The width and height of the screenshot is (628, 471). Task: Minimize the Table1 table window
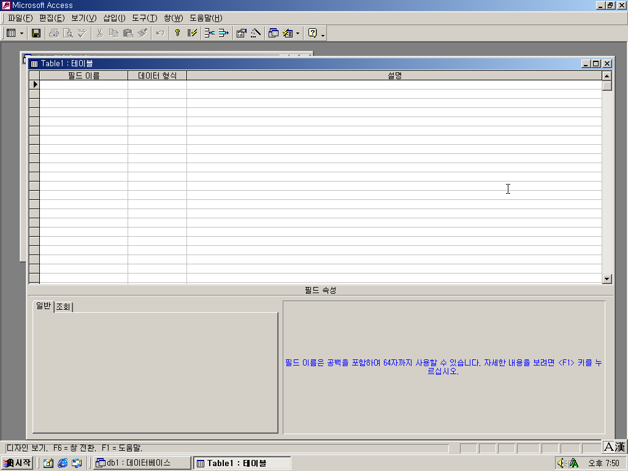pos(586,64)
